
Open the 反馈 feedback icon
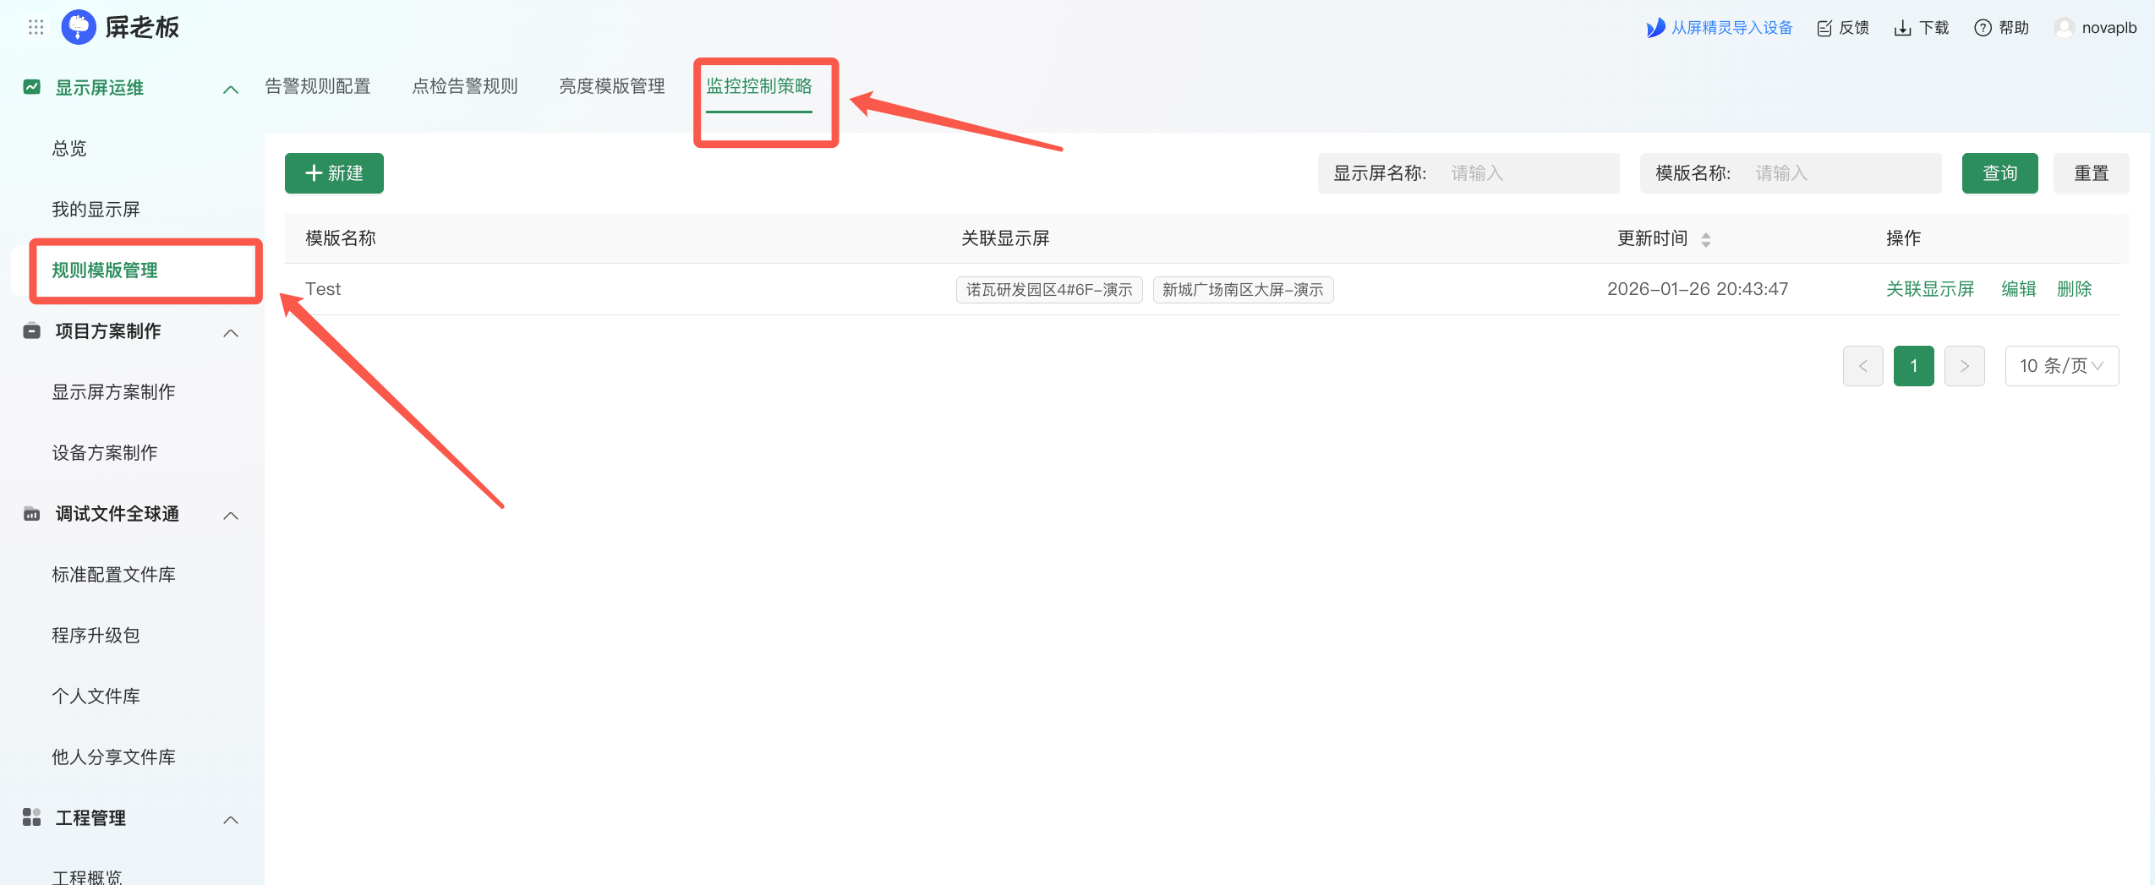tap(1824, 29)
